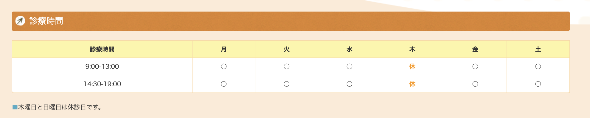Select the 診療時間 orange banner heading
The width and height of the screenshot is (590, 118).
(x=291, y=21)
